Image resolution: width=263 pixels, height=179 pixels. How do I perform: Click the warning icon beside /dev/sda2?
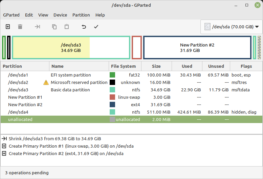(x=46, y=83)
